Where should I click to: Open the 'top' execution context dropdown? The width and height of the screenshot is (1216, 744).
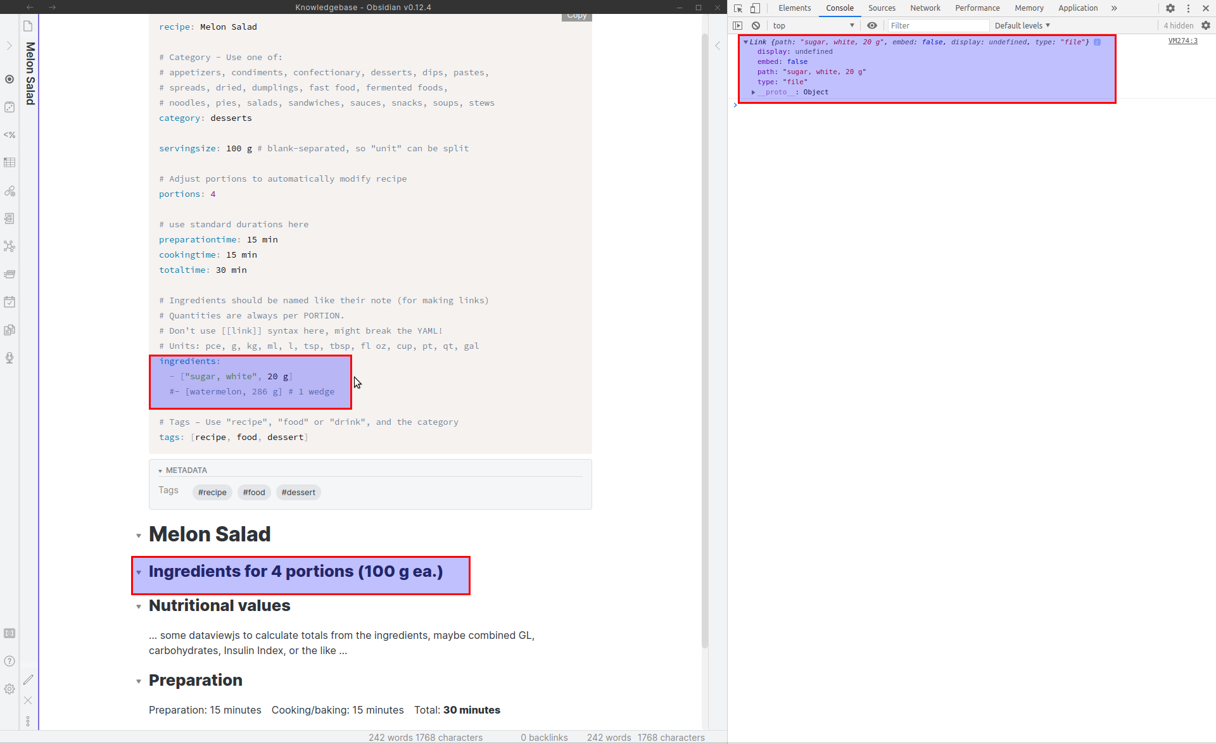(814, 25)
